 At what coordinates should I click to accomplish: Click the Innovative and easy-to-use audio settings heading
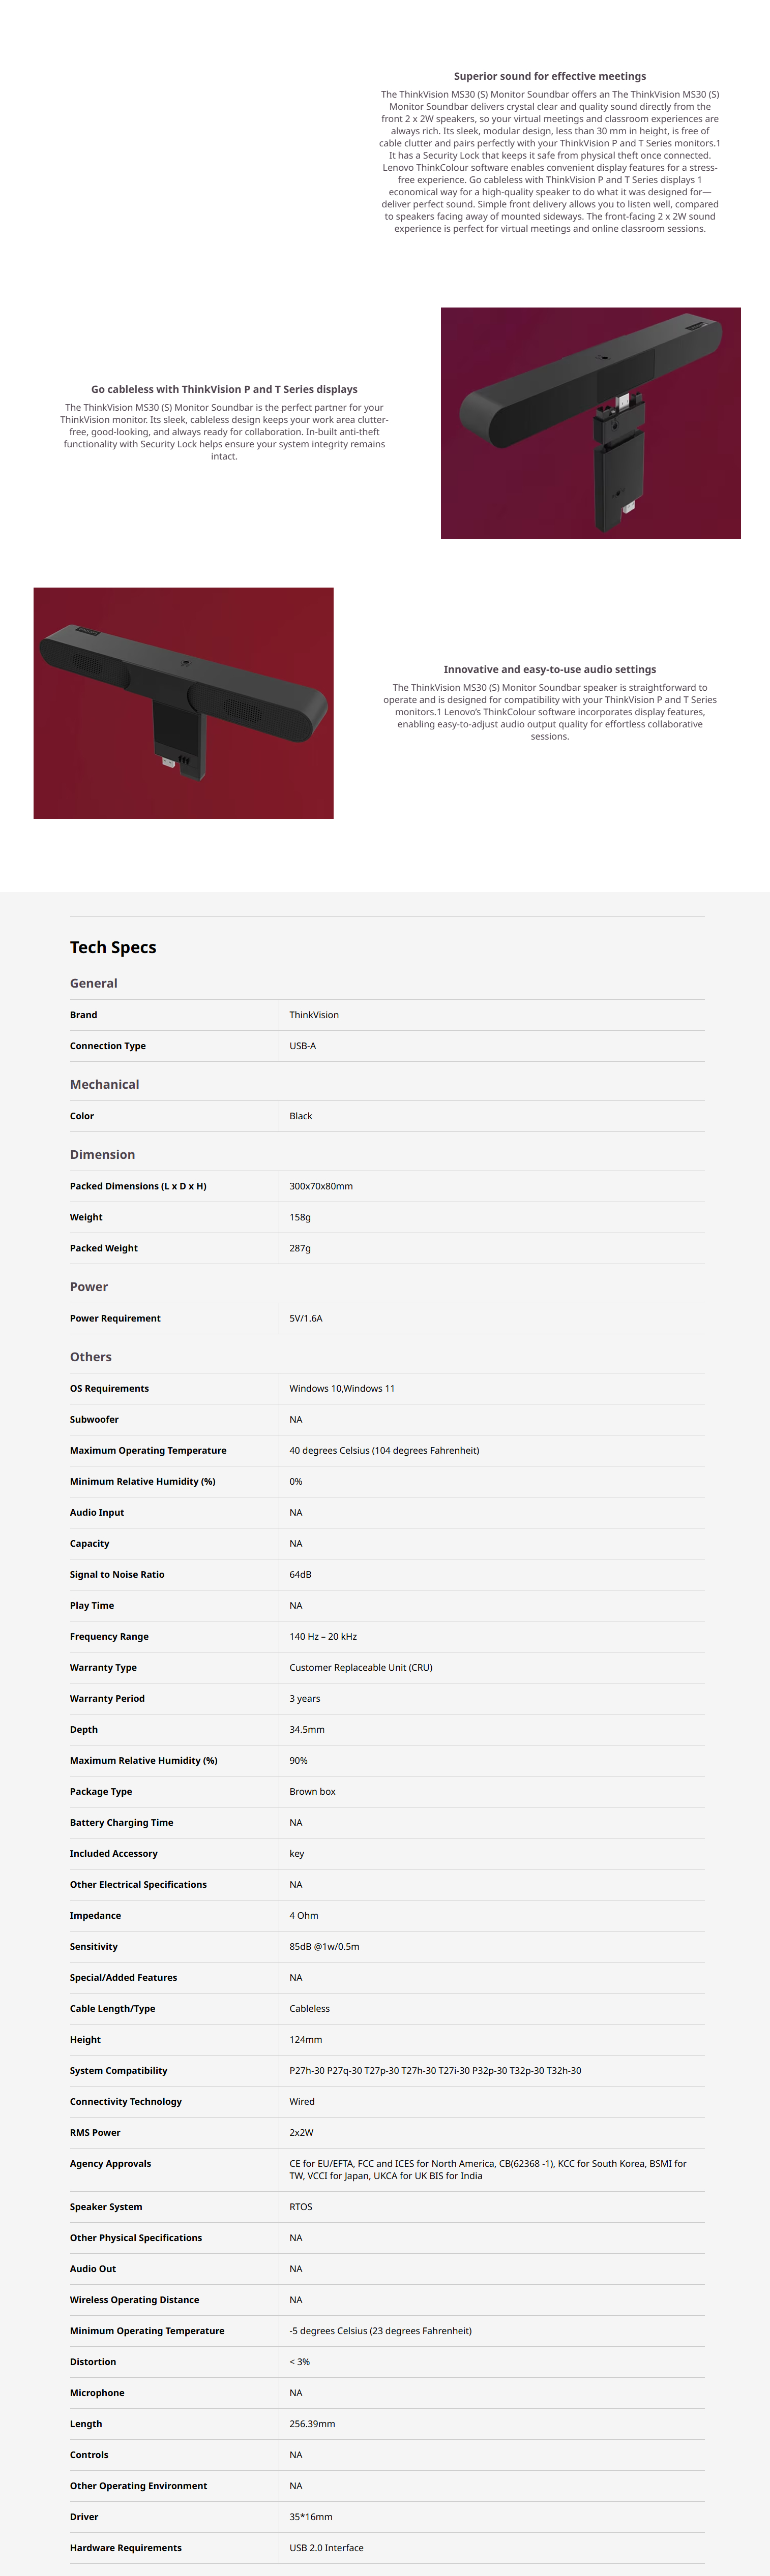[550, 669]
